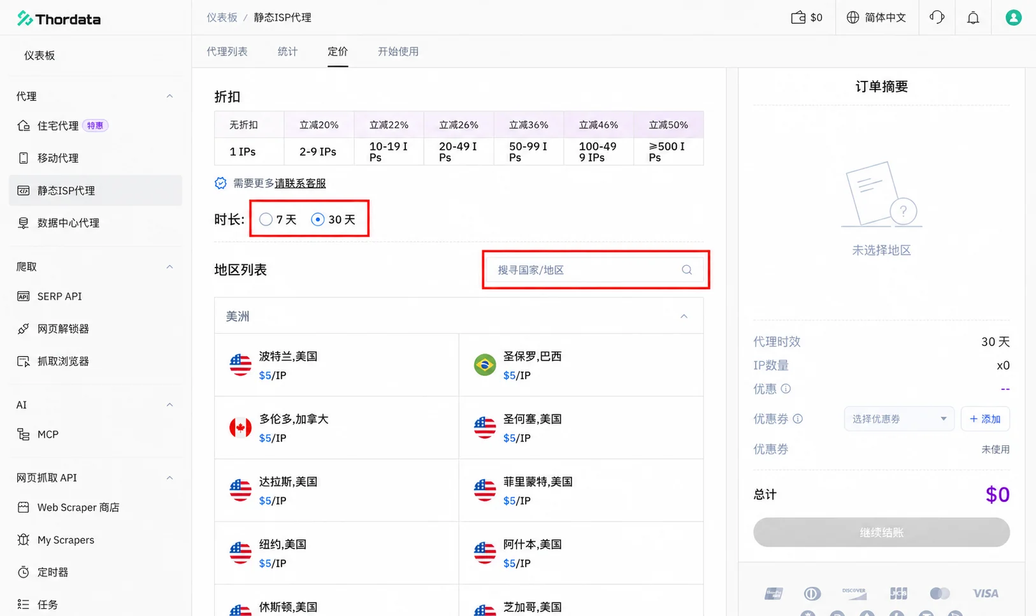This screenshot has height=616, width=1036.
Task: Select the 7 天 duration radio
Action: coord(266,219)
